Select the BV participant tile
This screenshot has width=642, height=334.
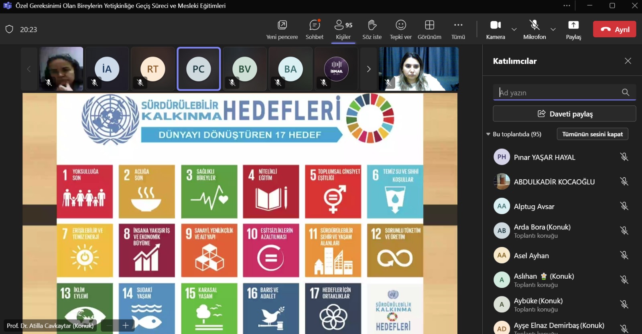click(x=245, y=69)
